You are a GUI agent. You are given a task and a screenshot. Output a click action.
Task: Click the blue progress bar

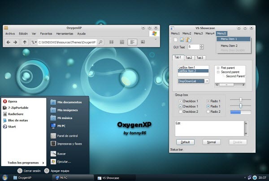click(240, 112)
